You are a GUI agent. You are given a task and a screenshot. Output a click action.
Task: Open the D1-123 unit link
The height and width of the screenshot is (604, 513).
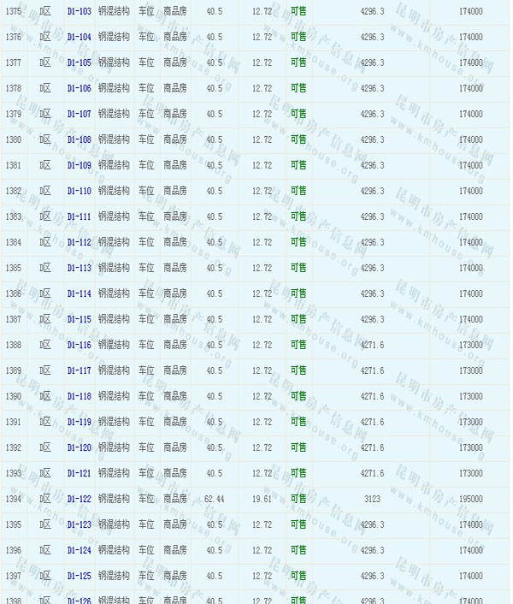79,525
